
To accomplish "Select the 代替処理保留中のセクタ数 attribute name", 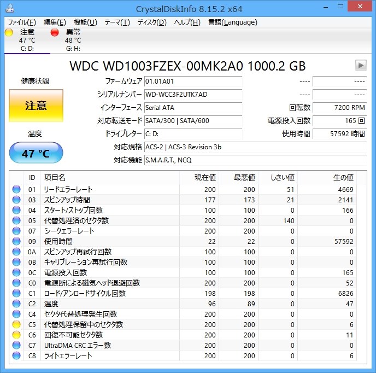I will (x=84, y=324).
